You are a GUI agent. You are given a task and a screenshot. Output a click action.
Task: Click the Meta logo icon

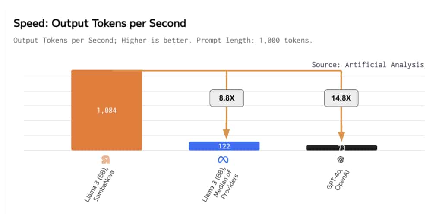tap(223, 160)
